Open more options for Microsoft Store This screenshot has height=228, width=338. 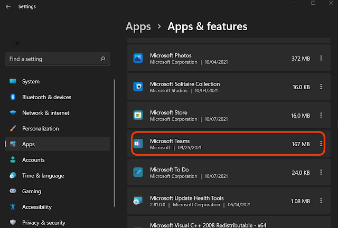pos(321,115)
